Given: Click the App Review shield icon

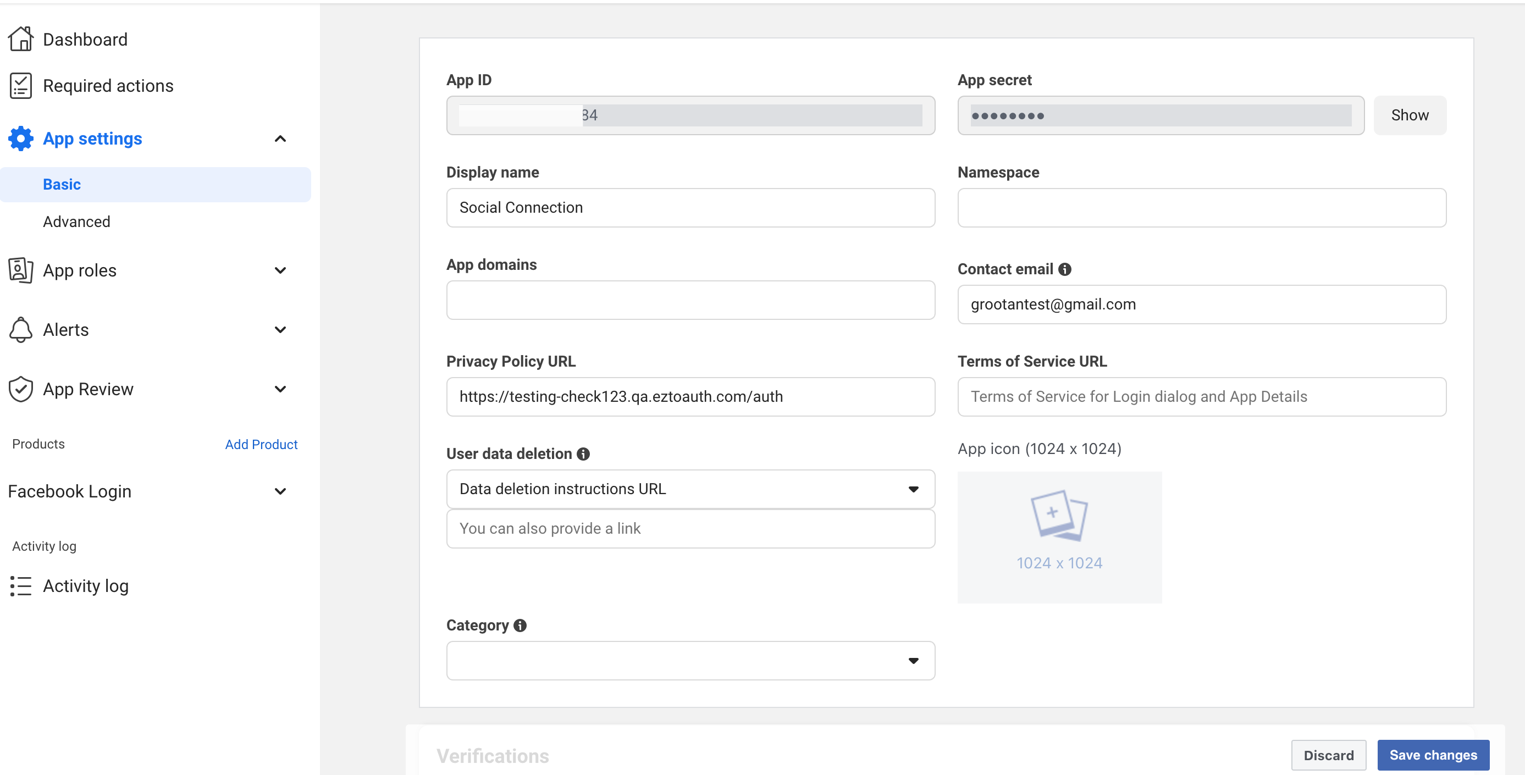Looking at the screenshot, I should [x=21, y=389].
